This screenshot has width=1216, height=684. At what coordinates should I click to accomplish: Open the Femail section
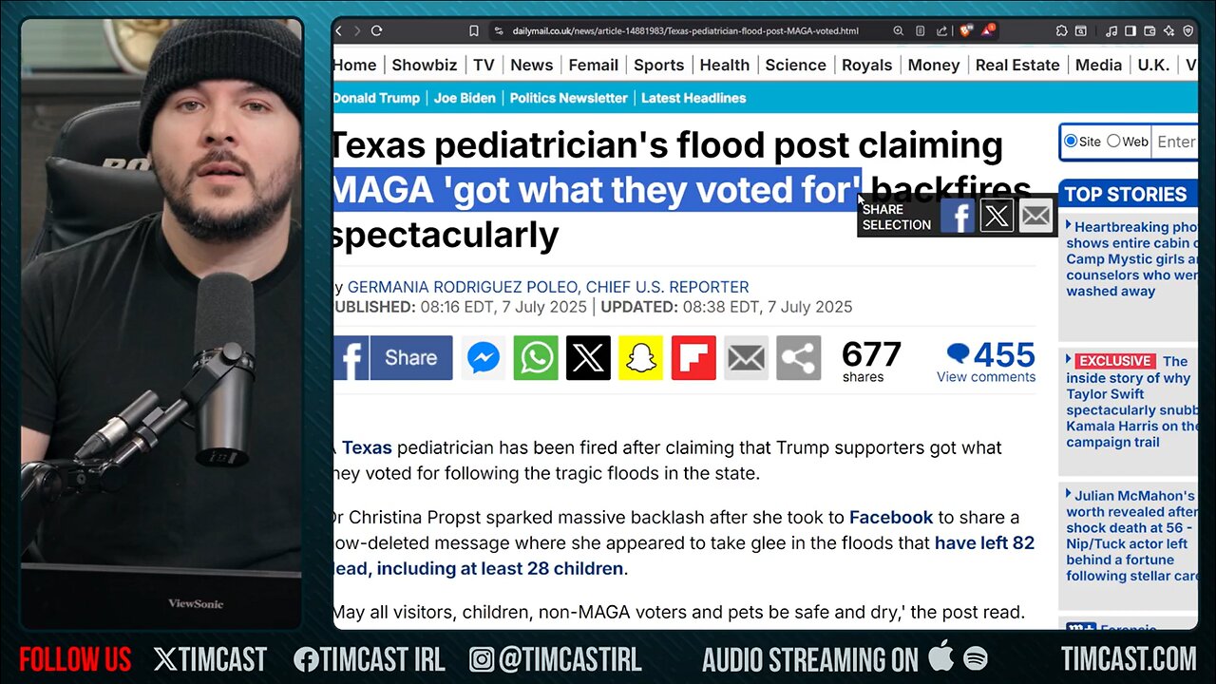pyautogui.click(x=594, y=65)
